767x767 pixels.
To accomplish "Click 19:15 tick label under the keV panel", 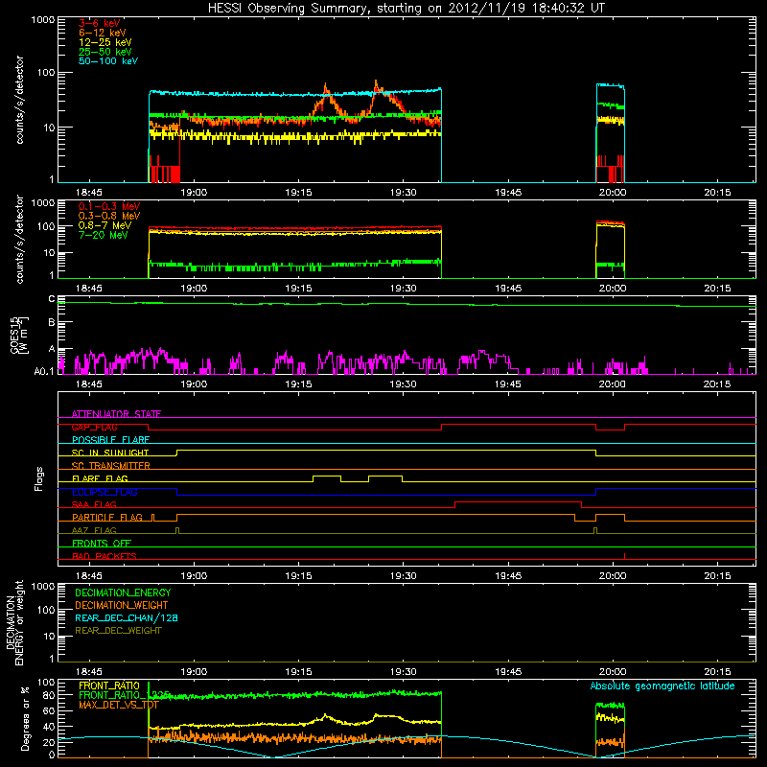I will (298, 193).
